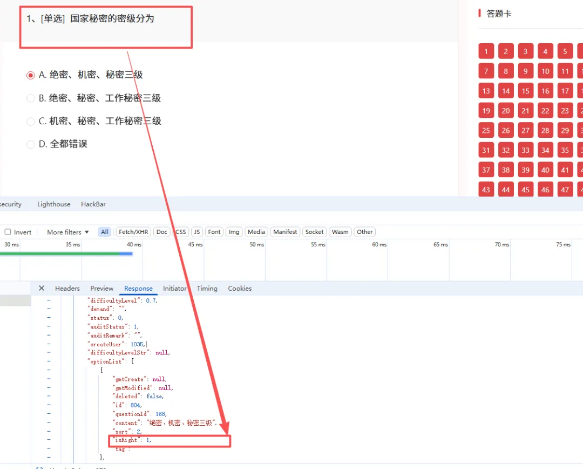Filter by Manifest requests

285,232
